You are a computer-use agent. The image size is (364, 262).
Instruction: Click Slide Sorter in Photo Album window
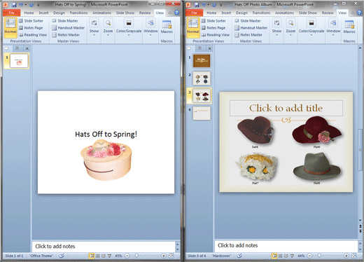pos(213,21)
